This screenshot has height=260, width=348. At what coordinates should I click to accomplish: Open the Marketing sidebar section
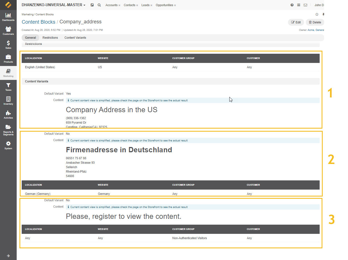pos(8,73)
